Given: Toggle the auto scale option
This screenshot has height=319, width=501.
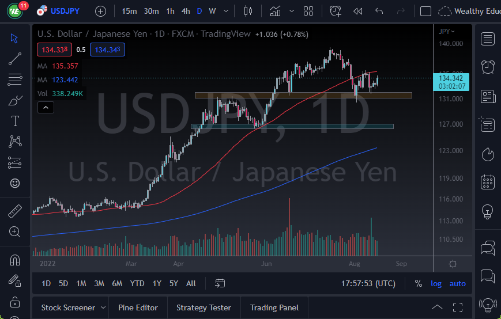Looking at the screenshot, I should click(457, 283).
